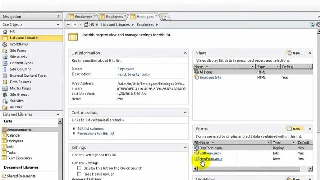Open Views Name column filter dropdown
Screen dimensions: 320x180
[x=253, y=66]
